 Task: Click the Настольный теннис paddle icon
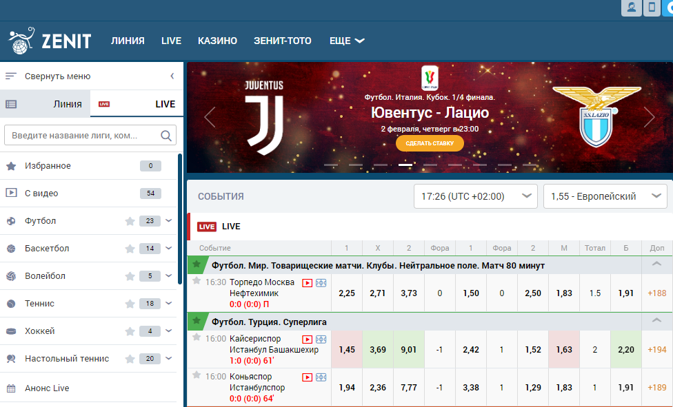click(11, 359)
